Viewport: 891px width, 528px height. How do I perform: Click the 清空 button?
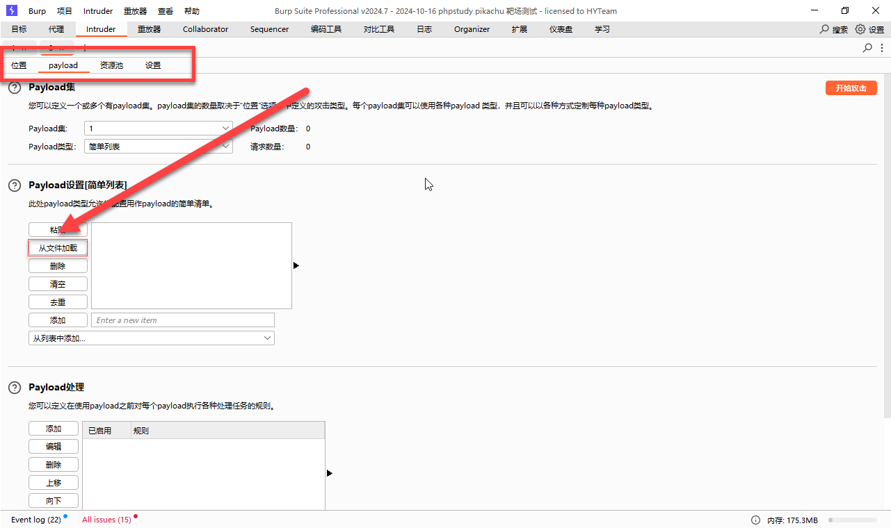58,284
